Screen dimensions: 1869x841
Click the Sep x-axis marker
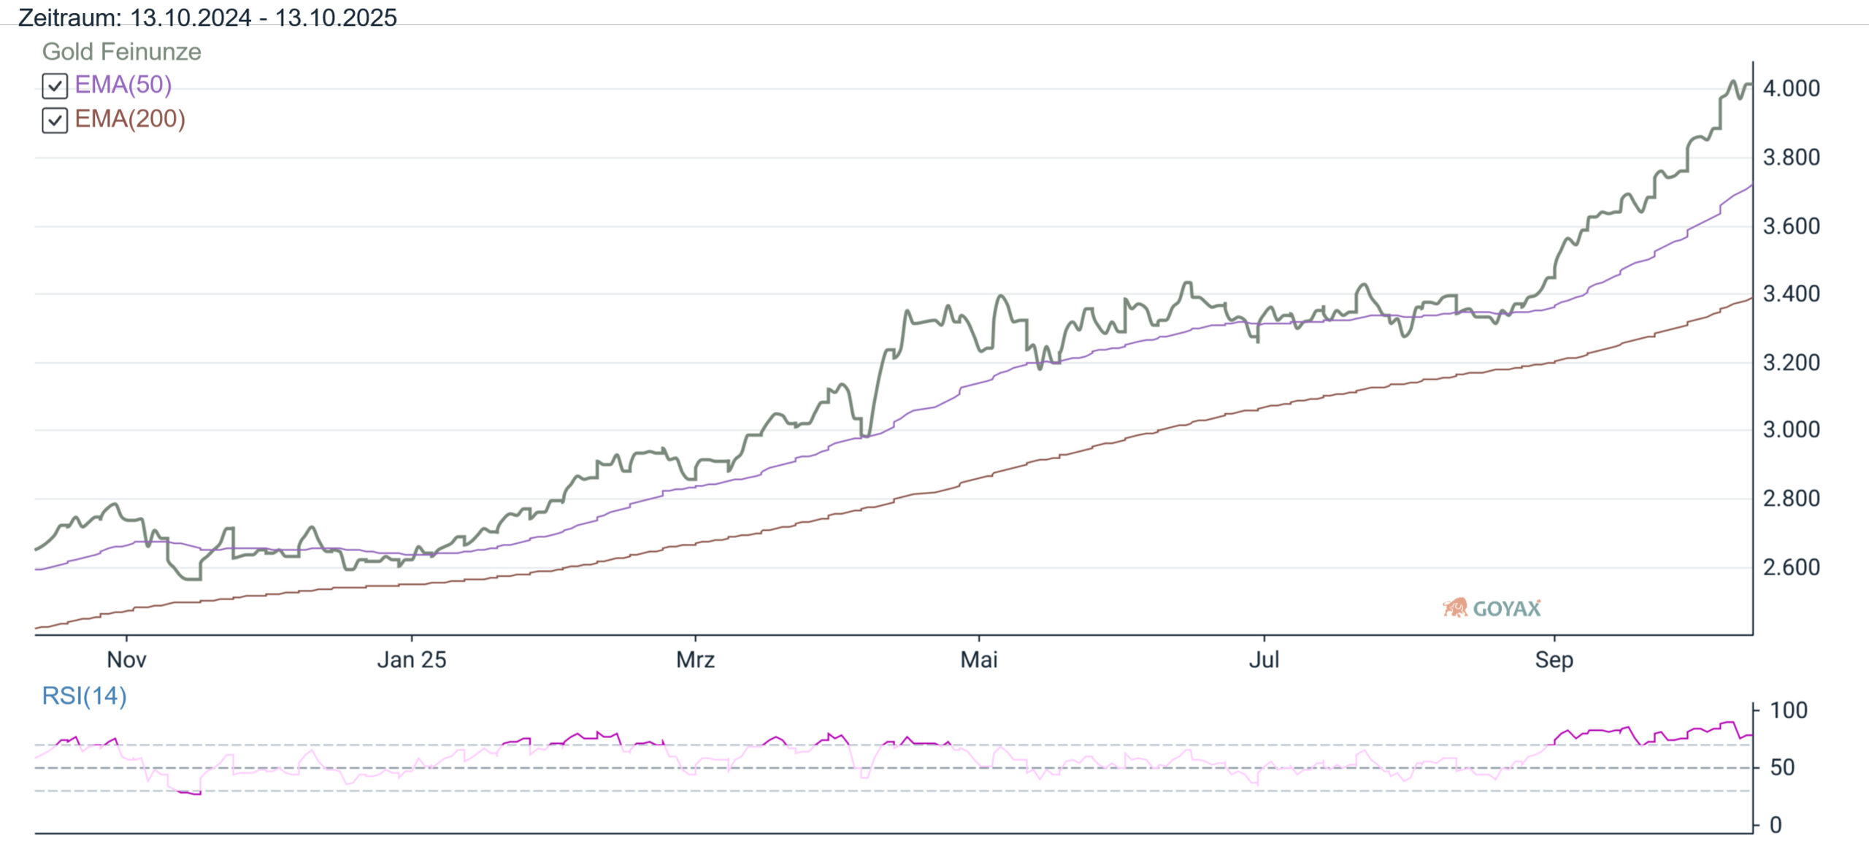1554,659
